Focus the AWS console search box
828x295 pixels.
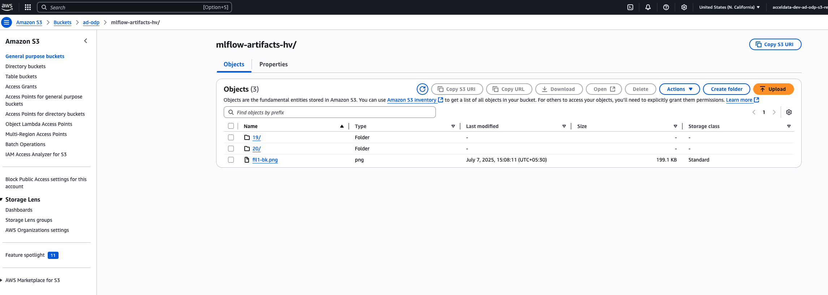(134, 7)
